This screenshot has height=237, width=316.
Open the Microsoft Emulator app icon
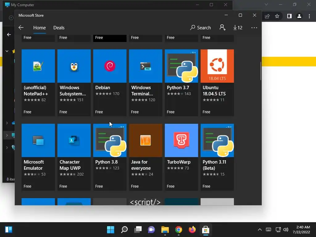coord(38,140)
